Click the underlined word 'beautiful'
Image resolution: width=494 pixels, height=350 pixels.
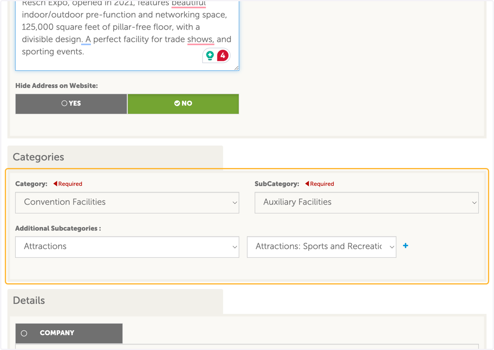pyautogui.click(x=189, y=3)
